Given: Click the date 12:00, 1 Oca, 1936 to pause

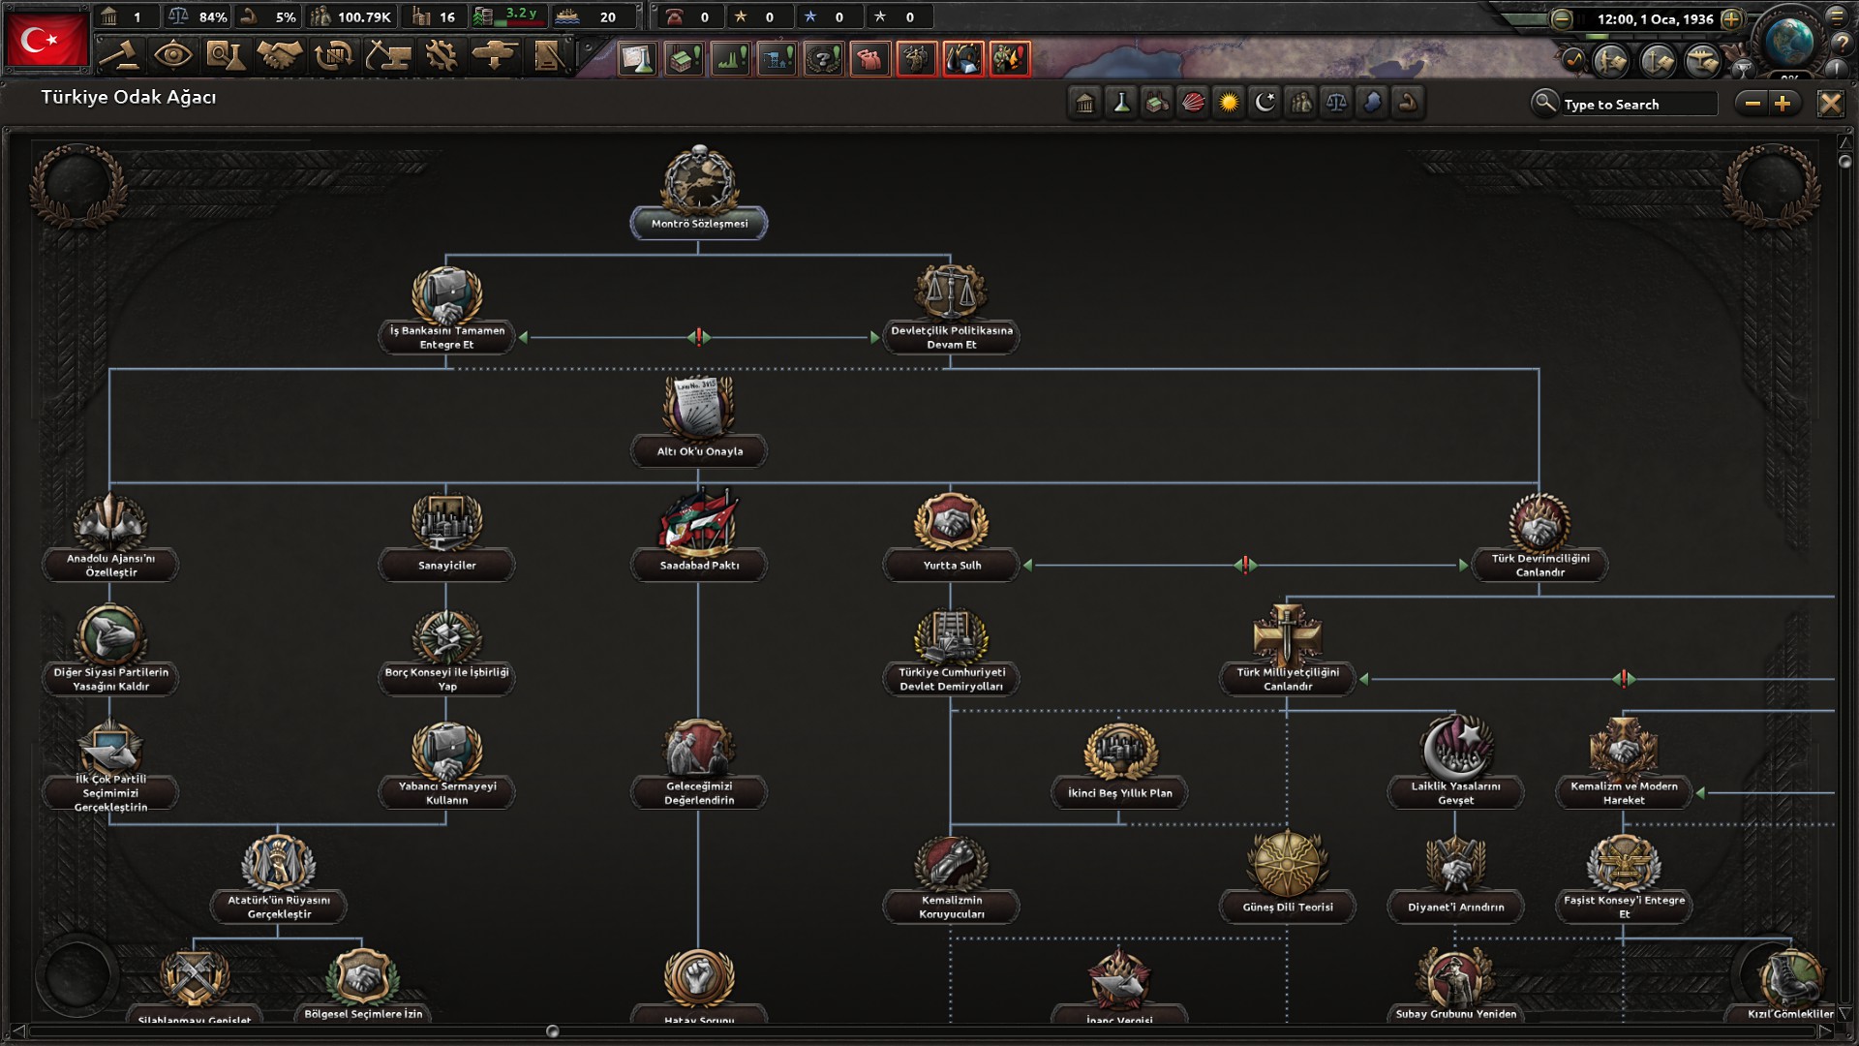Looking at the screenshot, I should (1655, 19).
